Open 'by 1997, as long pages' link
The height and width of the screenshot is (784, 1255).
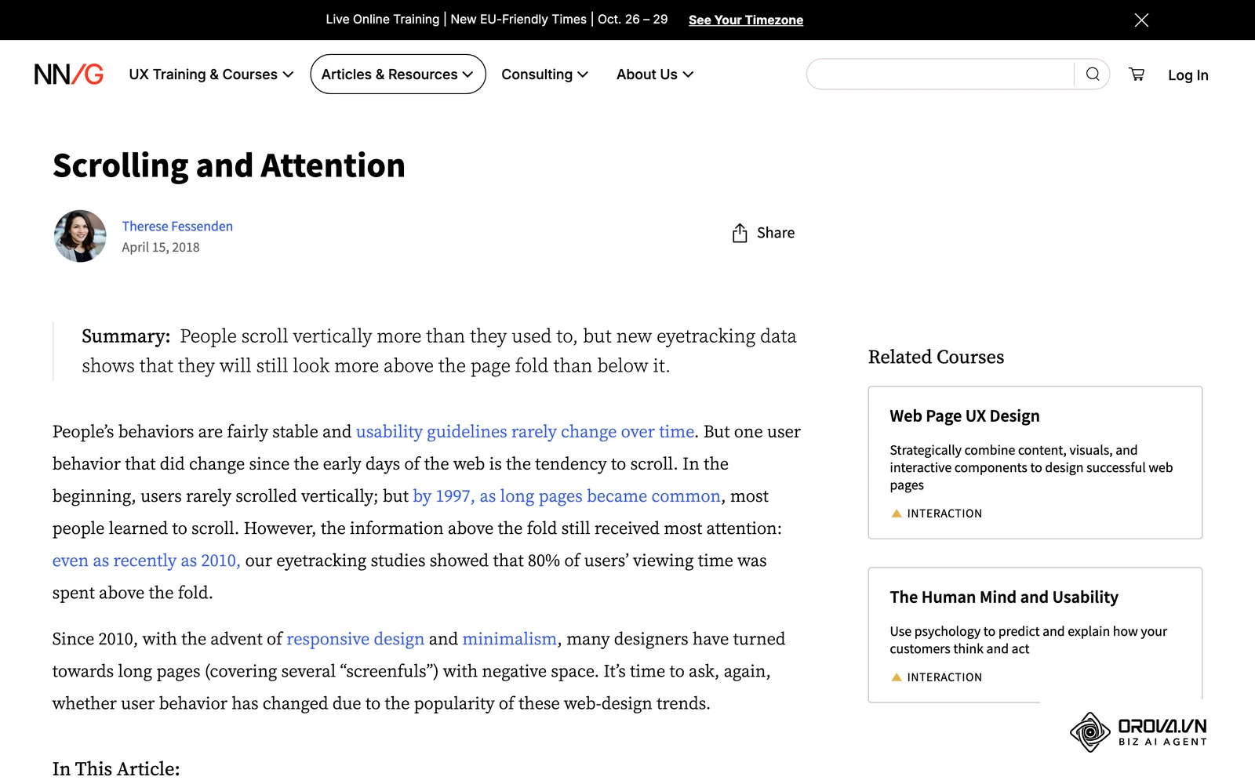click(x=566, y=496)
